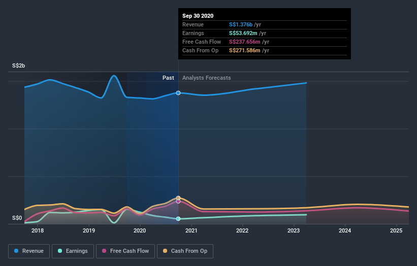Click the 2025 x-axis label

(x=396, y=230)
